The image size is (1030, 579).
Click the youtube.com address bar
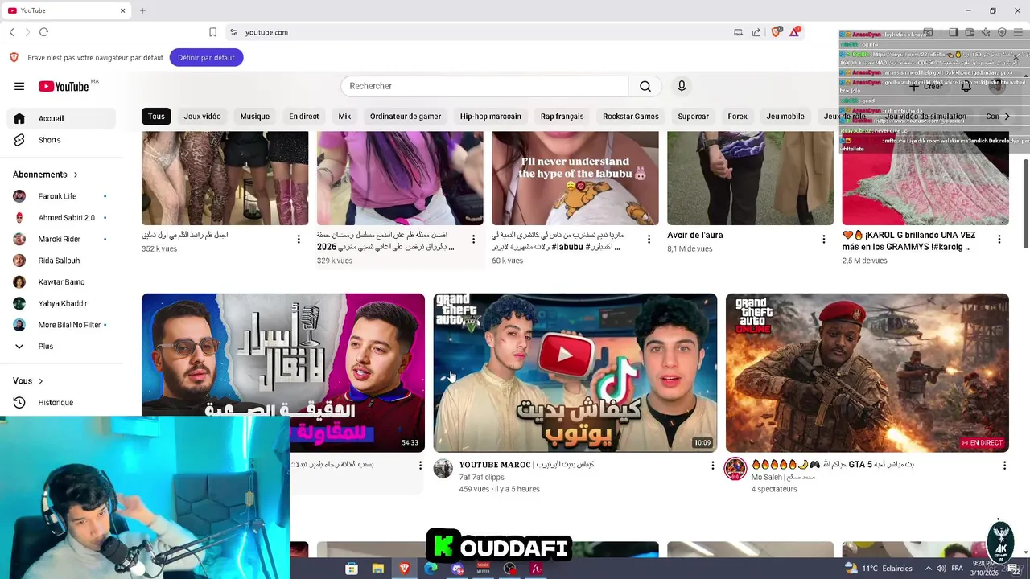point(483,32)
